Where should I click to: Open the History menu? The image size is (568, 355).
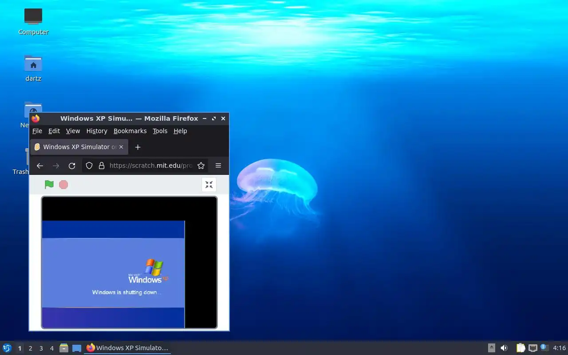[97, 131]
